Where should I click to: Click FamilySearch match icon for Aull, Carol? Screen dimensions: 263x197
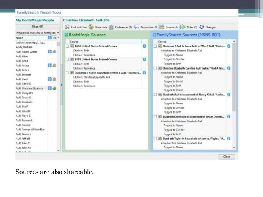coord(49,79)
